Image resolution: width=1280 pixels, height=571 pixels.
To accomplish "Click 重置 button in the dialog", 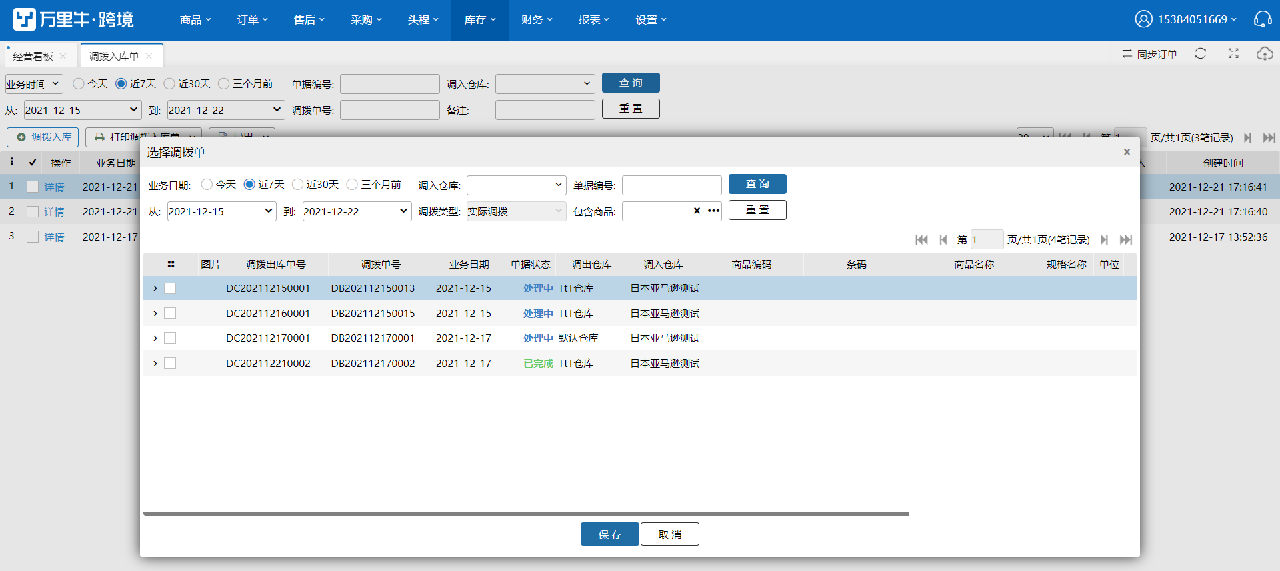I will point(757,210).
